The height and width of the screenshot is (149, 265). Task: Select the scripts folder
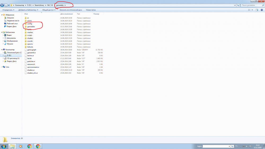[x=30, y=35]
